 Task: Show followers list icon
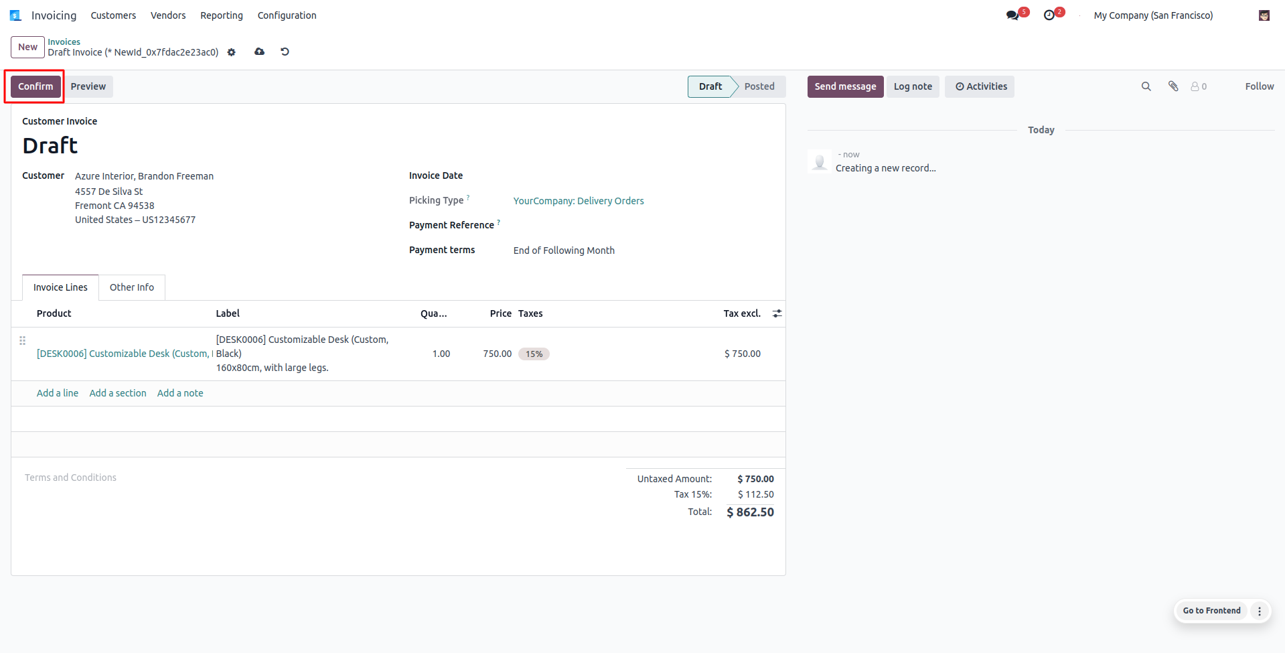1199,86
